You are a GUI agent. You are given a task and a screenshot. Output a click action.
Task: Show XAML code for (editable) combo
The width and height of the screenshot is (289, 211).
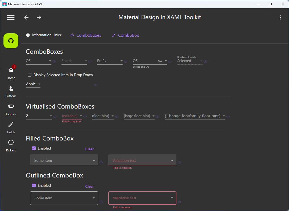(x=85, y=117)
